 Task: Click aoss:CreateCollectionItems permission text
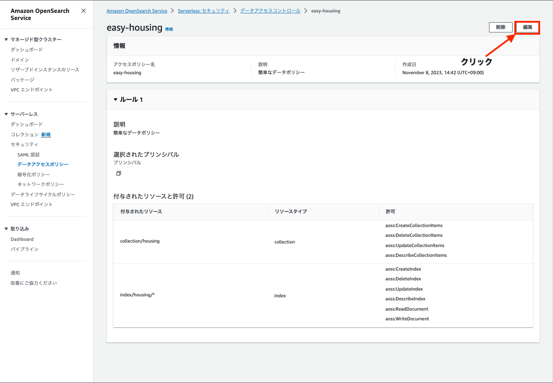414,225
